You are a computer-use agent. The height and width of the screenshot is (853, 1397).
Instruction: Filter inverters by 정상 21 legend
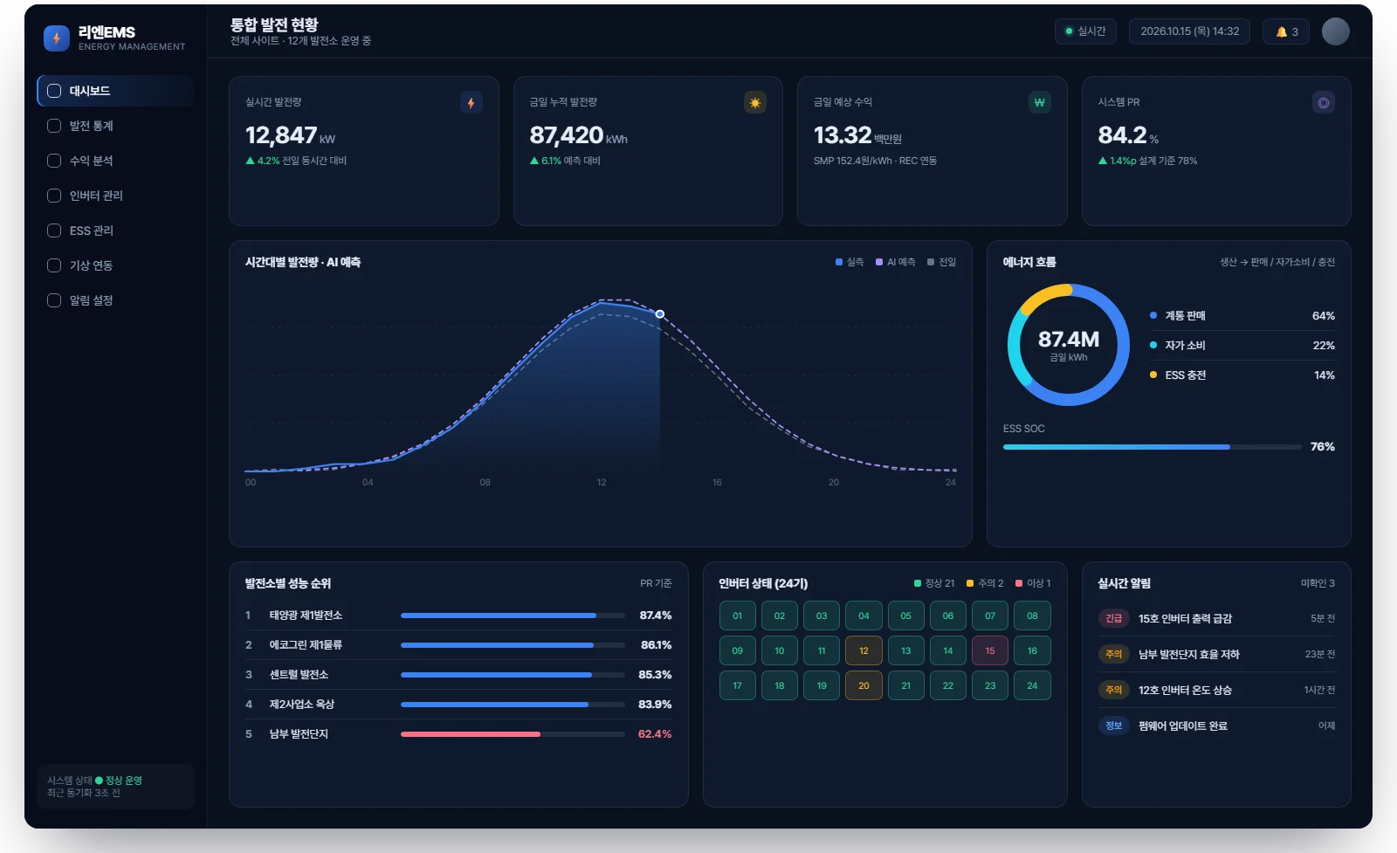point(934,583)
